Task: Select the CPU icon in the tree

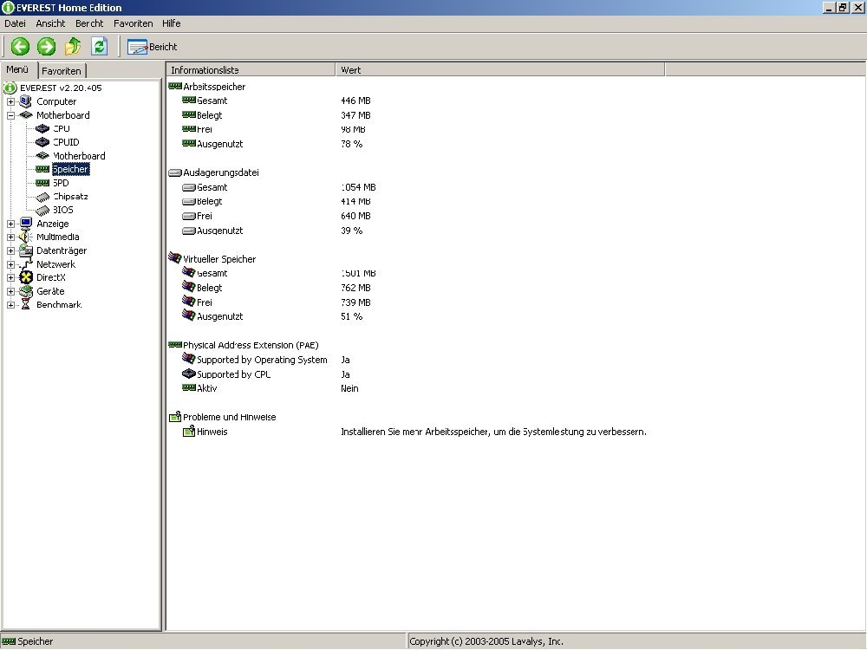Action: (42, 129)
